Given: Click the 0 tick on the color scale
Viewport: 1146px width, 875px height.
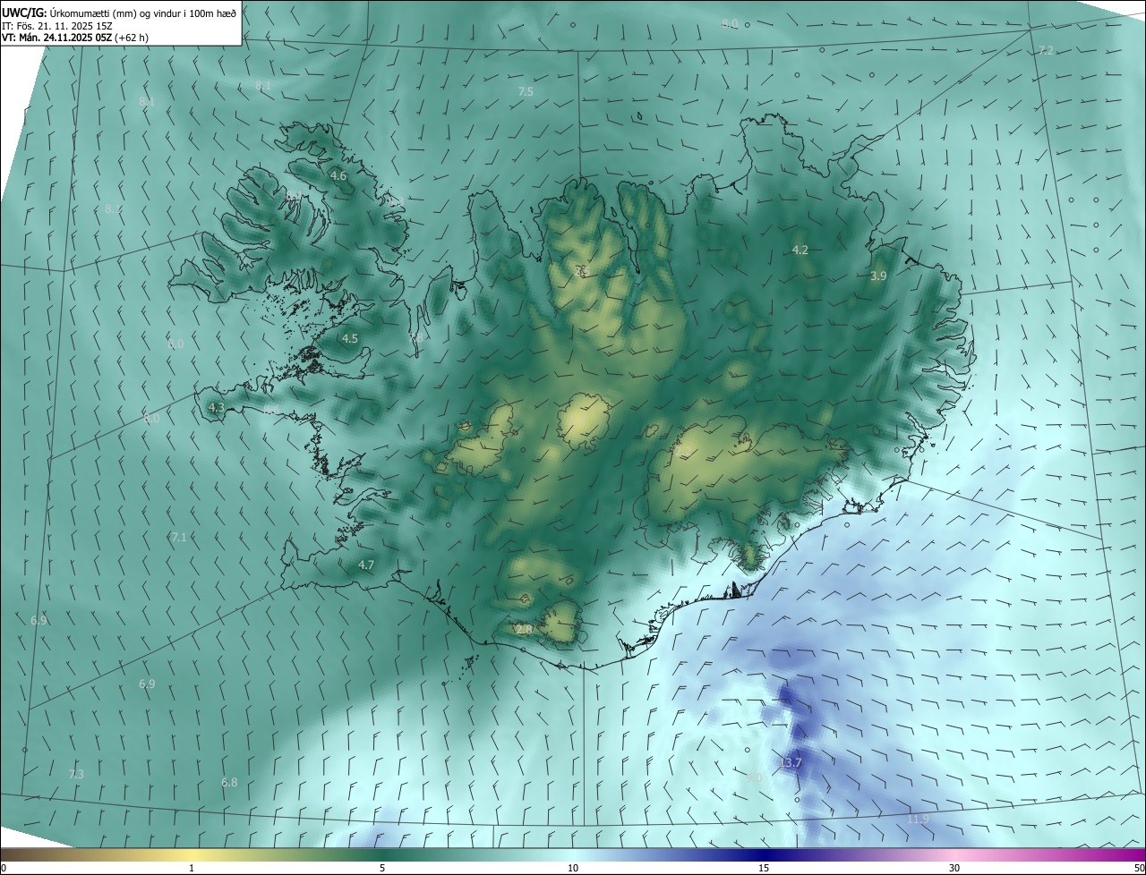Looking at the screenshot, I should coord(4,868).
